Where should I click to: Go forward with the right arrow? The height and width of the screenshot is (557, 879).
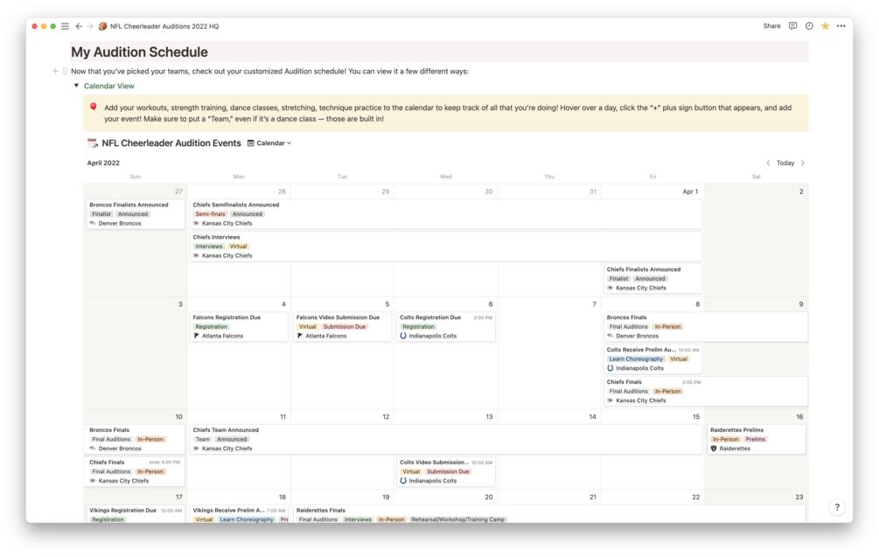click(90, 26)
